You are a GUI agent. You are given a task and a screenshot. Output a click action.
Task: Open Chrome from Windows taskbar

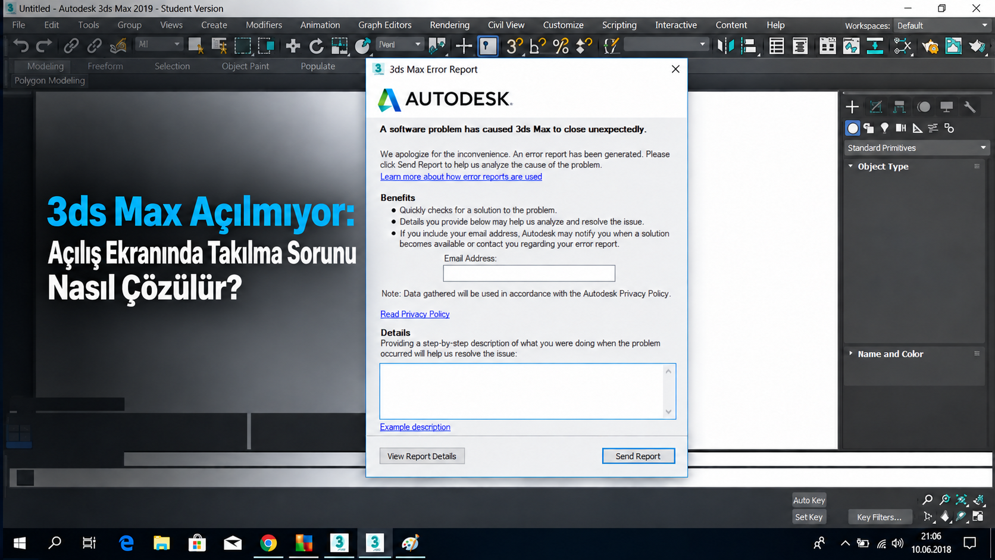coord(268,543)
